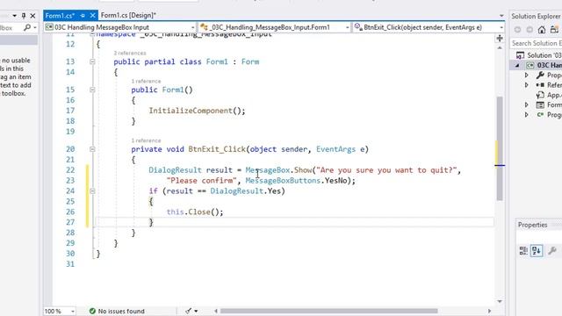Click the Solution Explorer Forward button
Screen dimensions: 562x316
530,30
